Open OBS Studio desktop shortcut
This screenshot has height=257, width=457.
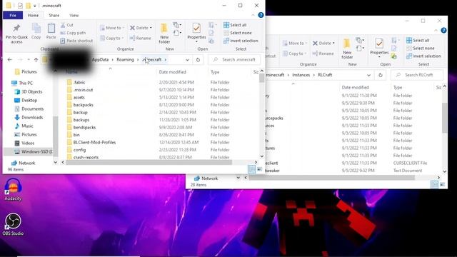click(13, 224)
